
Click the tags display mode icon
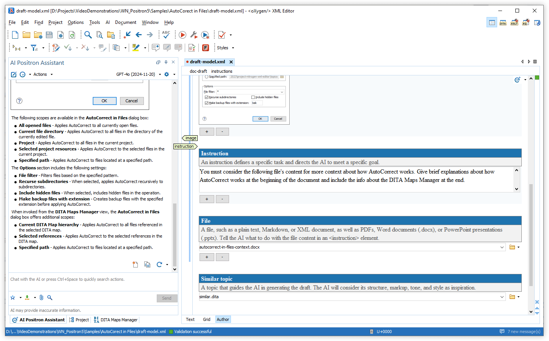tap(16, 48)
